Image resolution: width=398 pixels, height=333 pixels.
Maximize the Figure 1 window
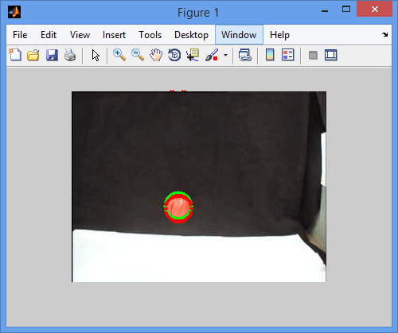point(346,10)
